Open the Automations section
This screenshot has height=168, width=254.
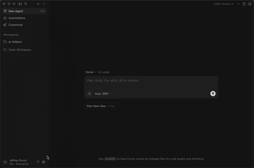point(24,18)
